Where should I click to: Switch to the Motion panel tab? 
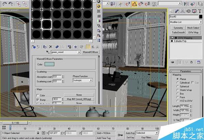[x=188, y=11]
